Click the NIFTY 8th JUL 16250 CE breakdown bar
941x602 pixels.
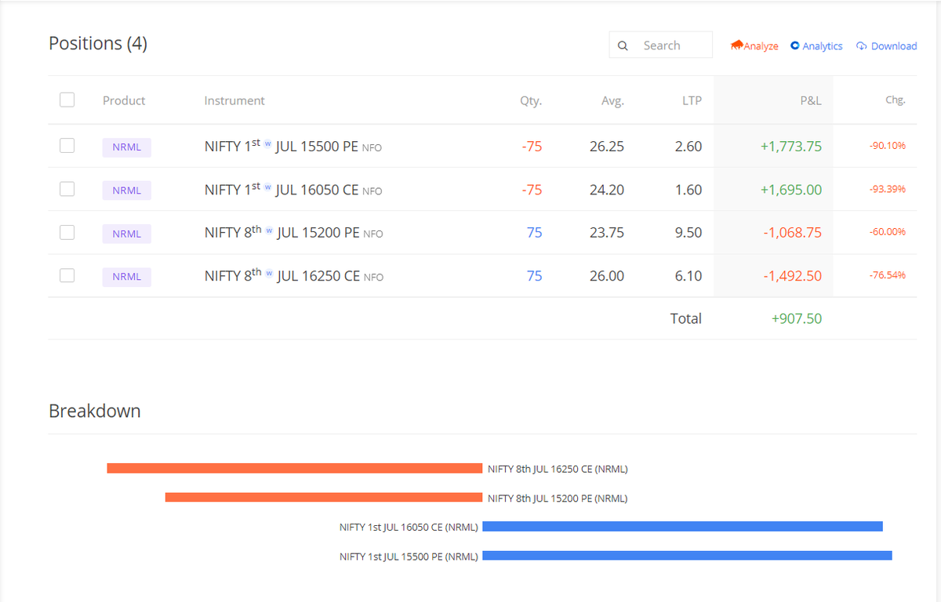[x=294, y=468]
